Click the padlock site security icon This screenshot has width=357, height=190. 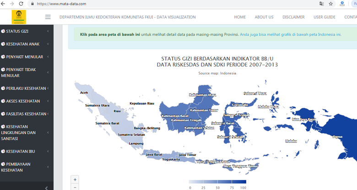32,4
